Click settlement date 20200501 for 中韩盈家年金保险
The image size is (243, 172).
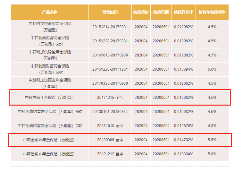coord(161,98)
